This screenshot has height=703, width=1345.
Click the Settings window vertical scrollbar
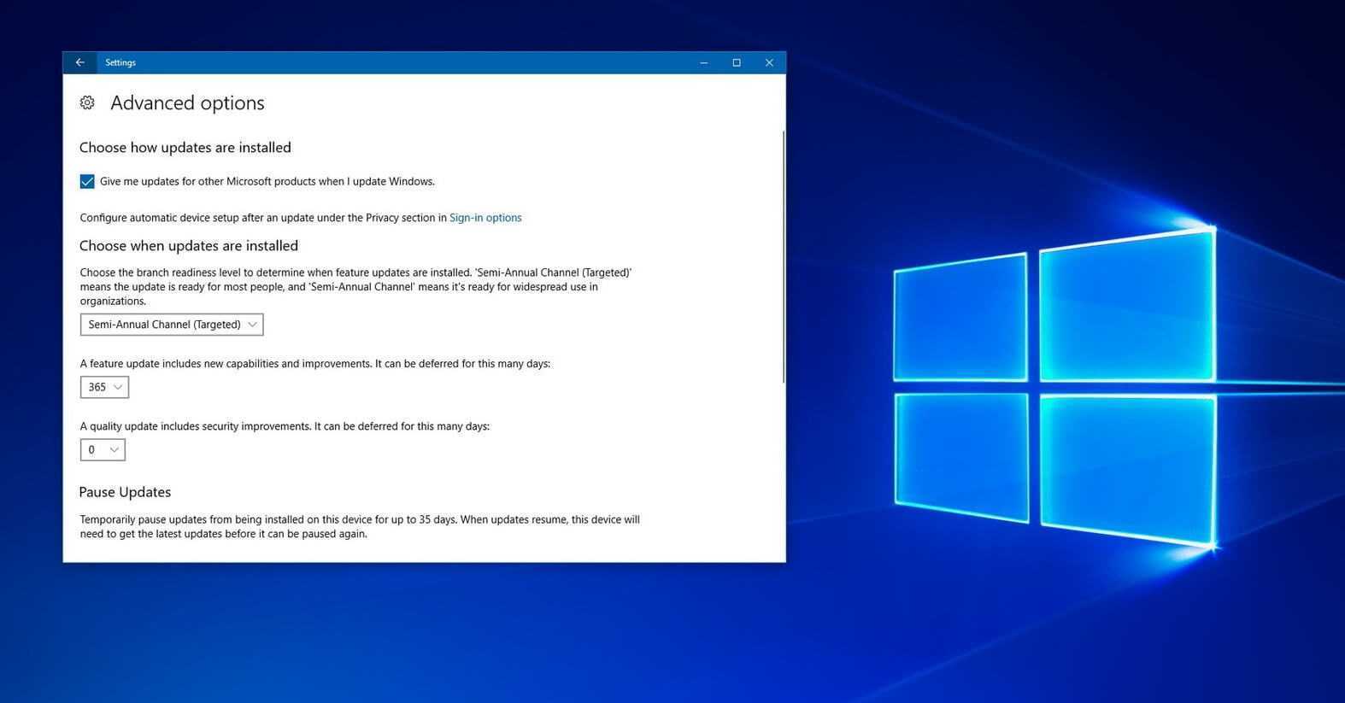[783, 256]
